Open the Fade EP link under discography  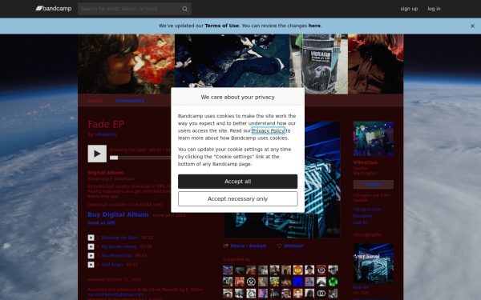[x=361, y=288]
